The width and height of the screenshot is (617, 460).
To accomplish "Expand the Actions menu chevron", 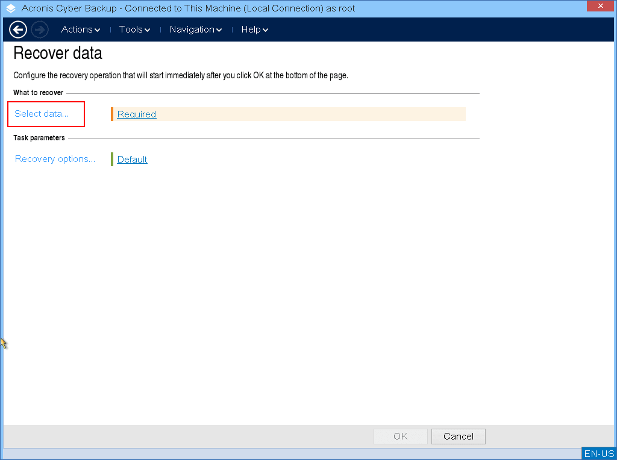I will [x=98, y=30].
